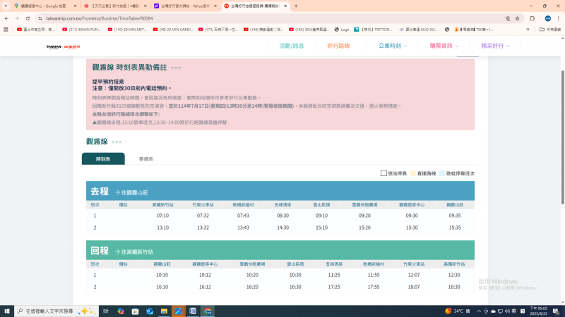Close the Yahoo search tab
The height and width of the screenshot is (317, 565).
(x=215, y=6)
